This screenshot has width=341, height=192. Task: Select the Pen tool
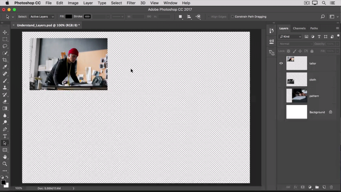pyautogui.click(x=5, y=129)
